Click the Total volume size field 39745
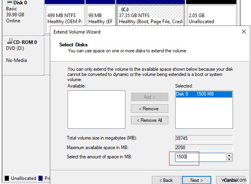Viewport: 251px width, 184px height. pyautogui.click(x=204, y=138)
